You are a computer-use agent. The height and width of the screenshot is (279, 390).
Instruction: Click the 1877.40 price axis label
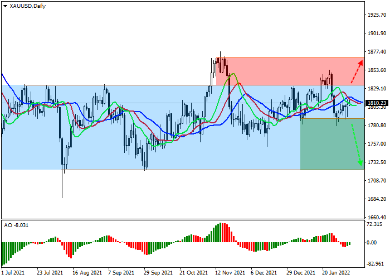(x=377, y=52)
